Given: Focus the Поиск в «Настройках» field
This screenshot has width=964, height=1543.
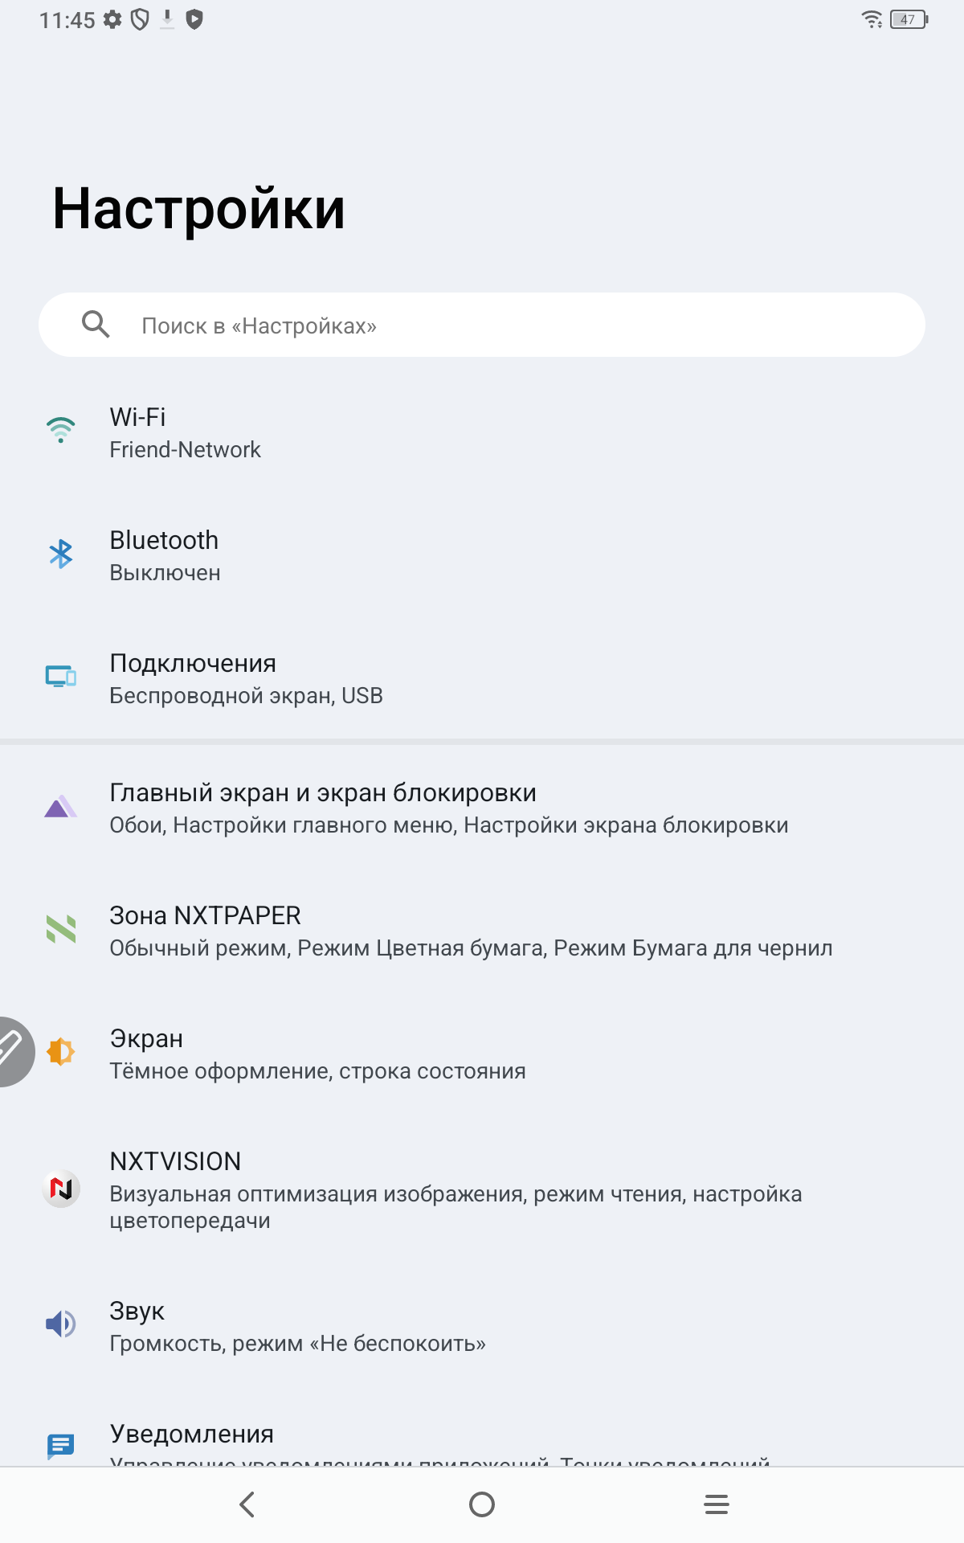Looking at the screenshot, I should pos(514,325).
